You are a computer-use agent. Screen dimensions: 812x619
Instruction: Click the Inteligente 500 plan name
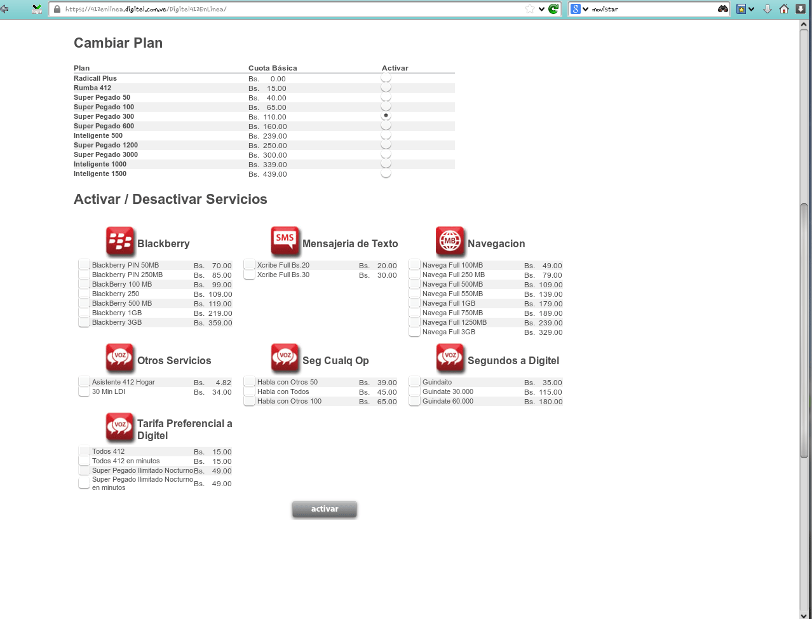[98, 135]
